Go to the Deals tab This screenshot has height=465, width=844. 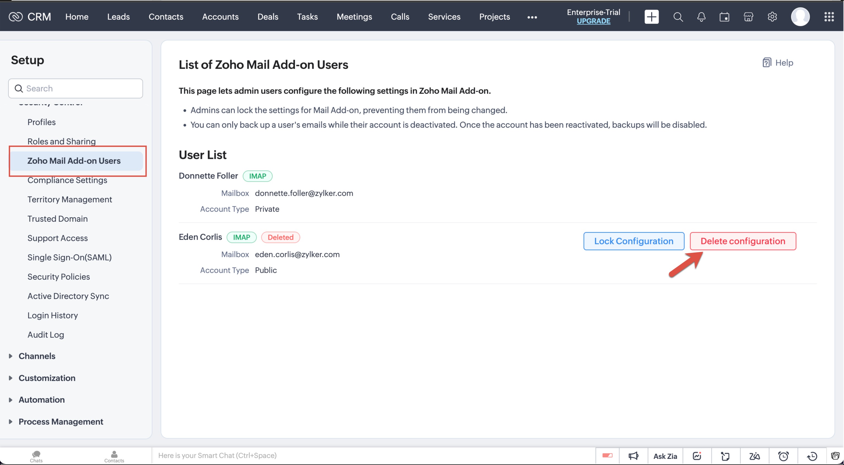click(x=267, y=17)
